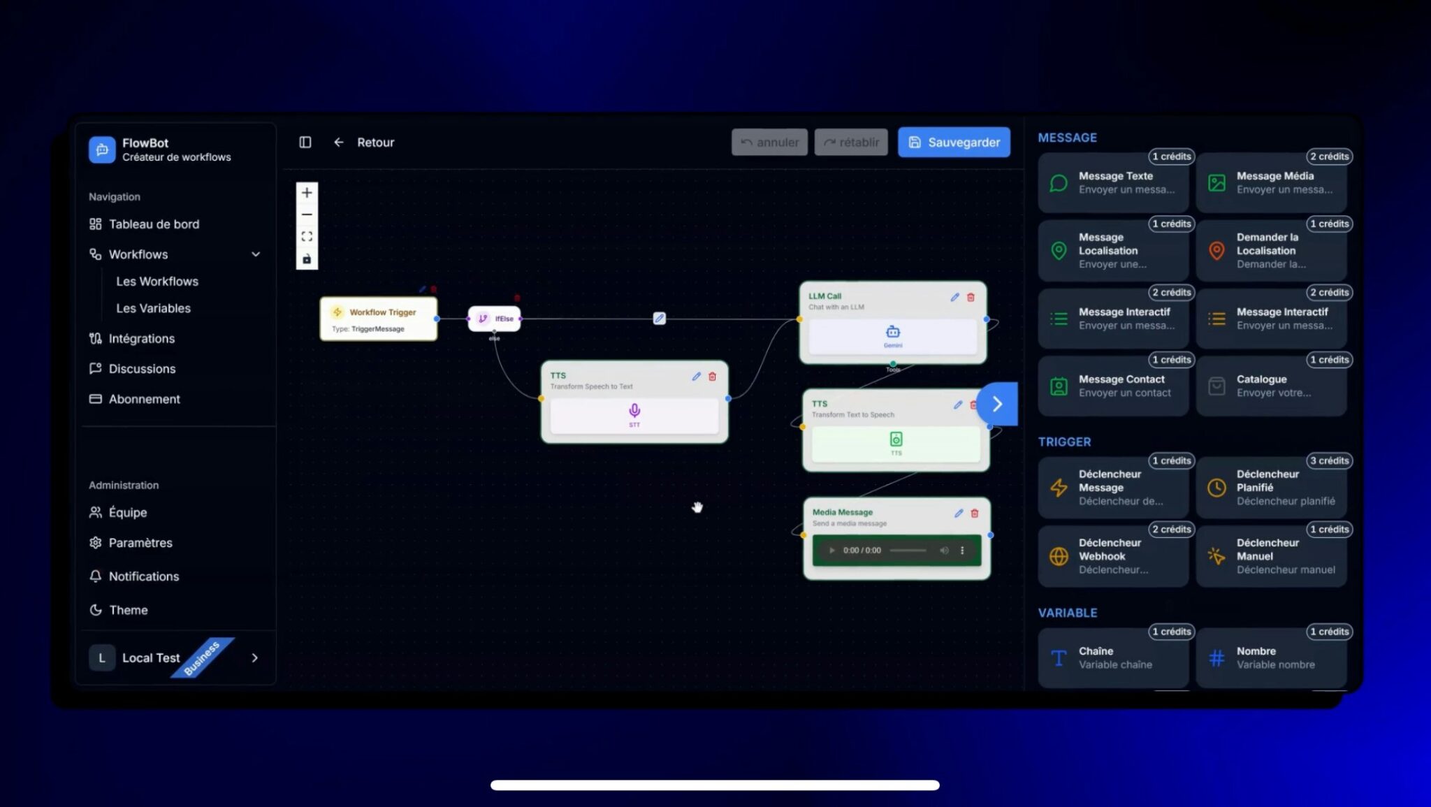Open Les Variables submenu item

click(x=153, y=308)
